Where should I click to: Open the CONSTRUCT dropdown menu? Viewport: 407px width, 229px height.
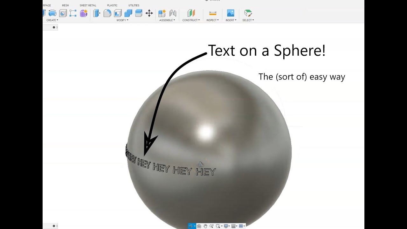pyautogui.click(x=191, y=20)
